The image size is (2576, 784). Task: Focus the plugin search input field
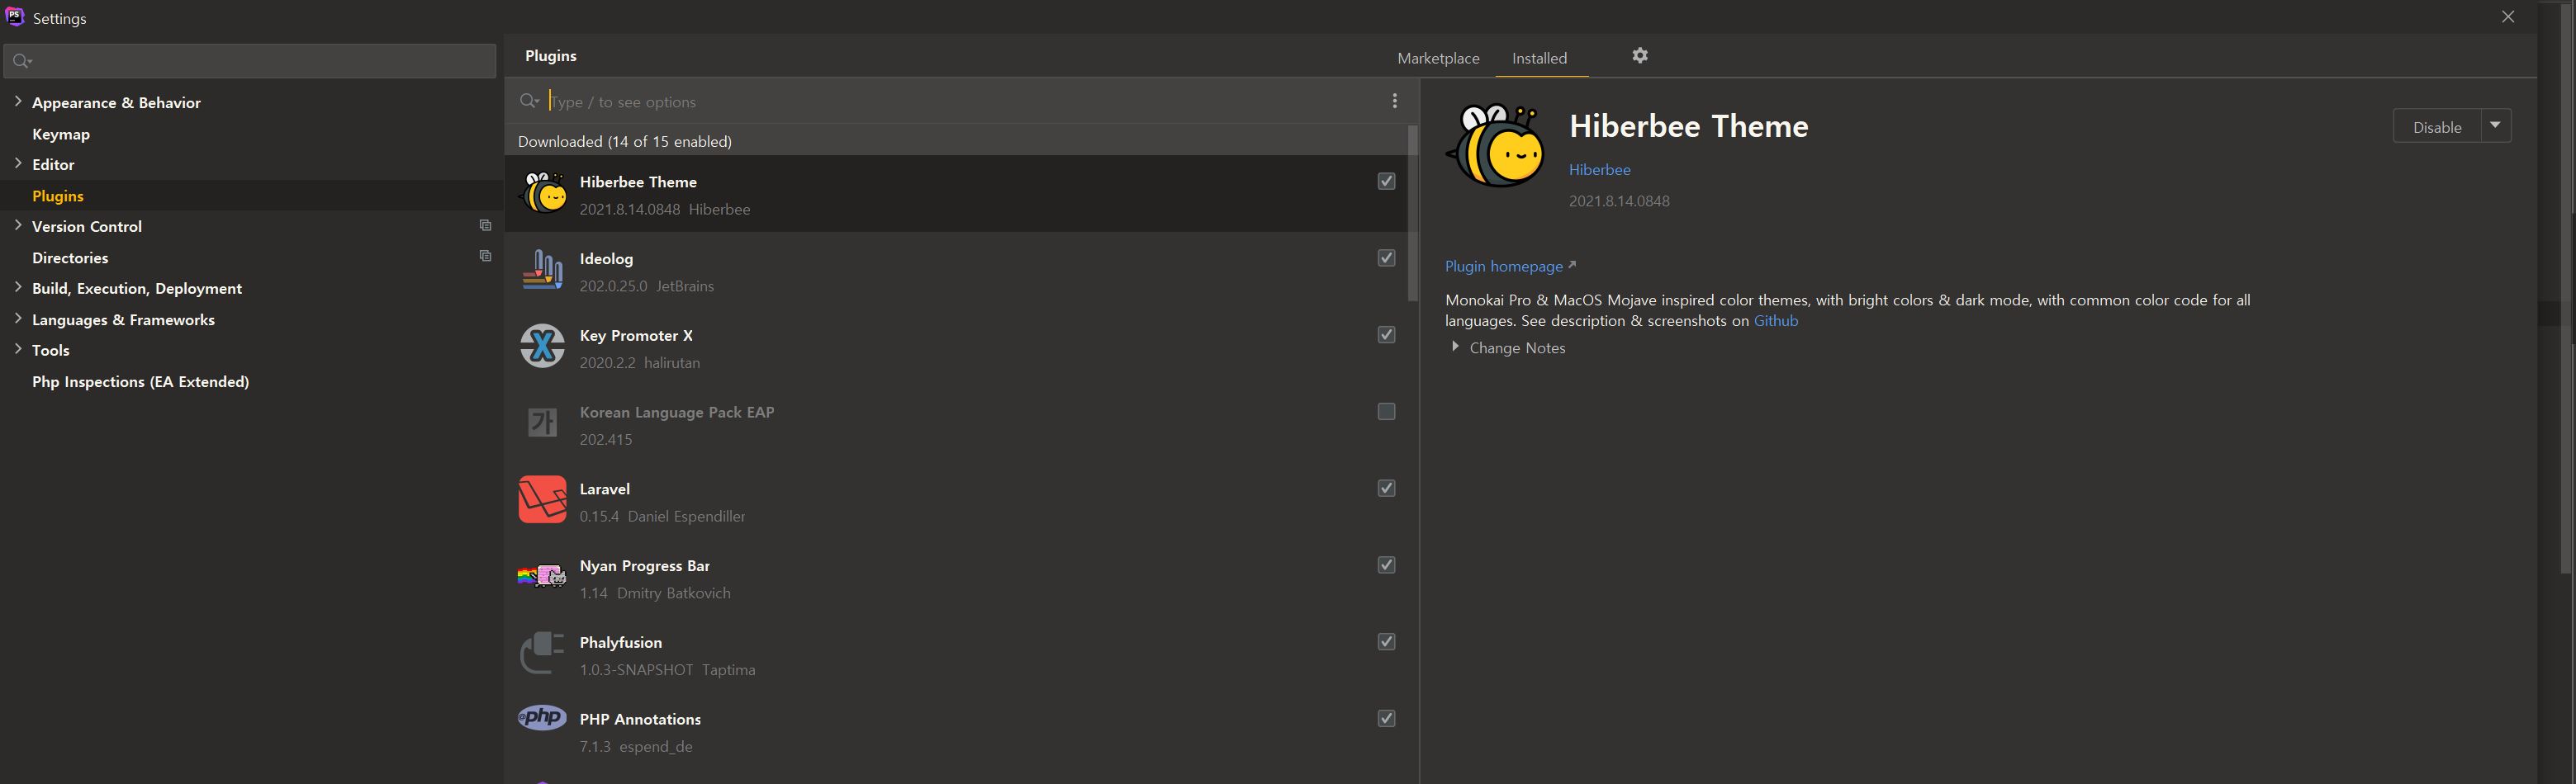pos(960,101)
